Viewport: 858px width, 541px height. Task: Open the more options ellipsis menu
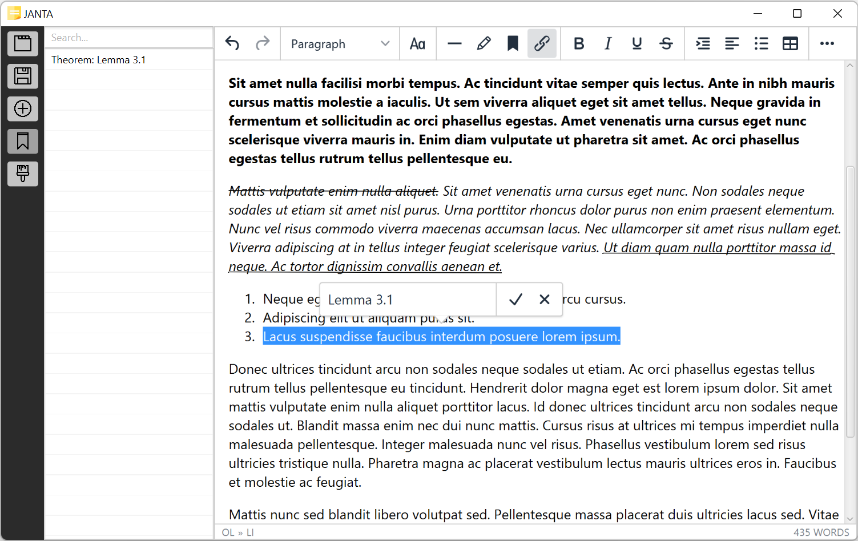827,43
